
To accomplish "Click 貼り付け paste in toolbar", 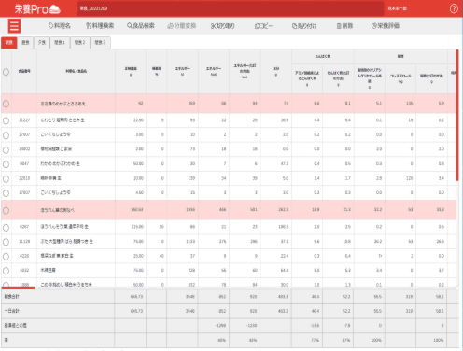I will (304, 26).
